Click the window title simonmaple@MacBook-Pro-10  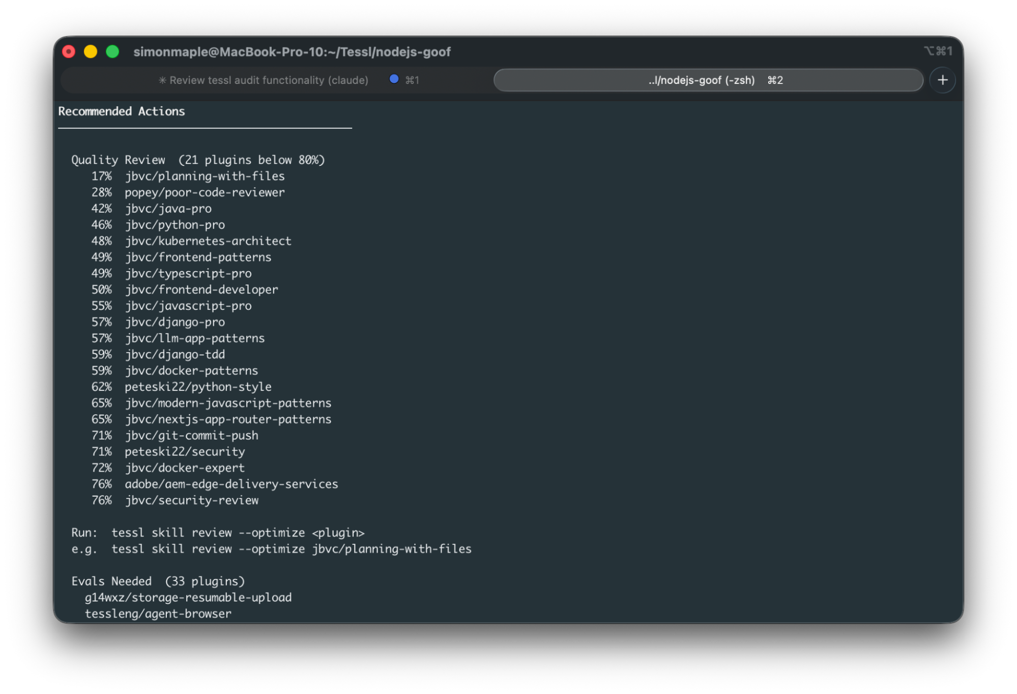[x=292, y=52]
